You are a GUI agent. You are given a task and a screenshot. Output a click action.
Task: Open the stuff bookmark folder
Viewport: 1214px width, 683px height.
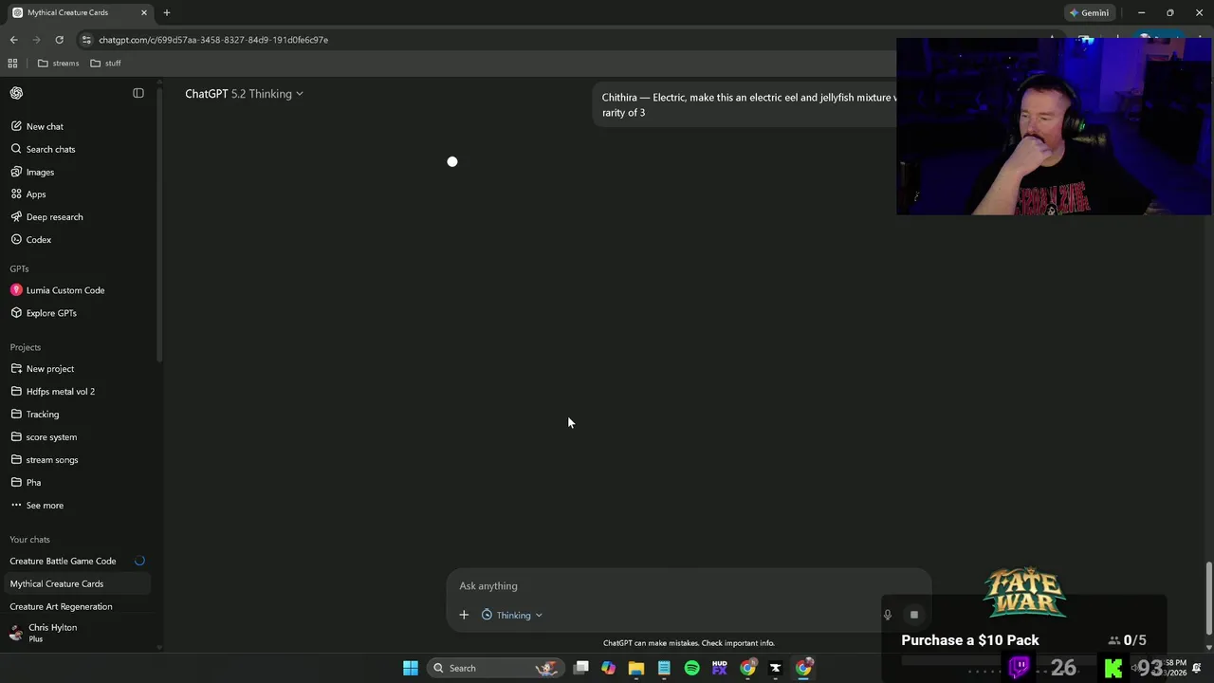point(105,64)
